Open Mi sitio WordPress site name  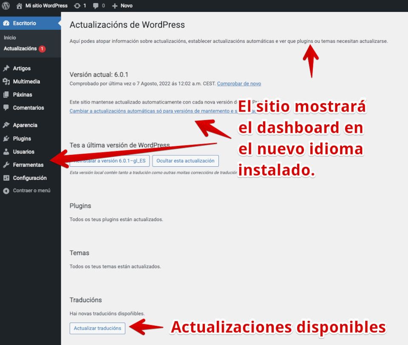pos(46,6)
